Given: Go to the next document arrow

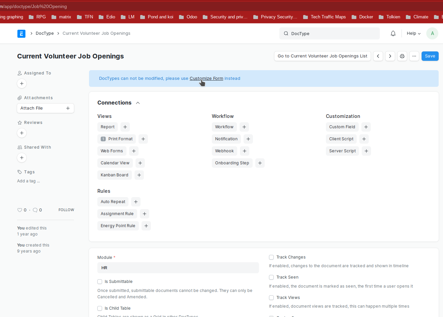Looking at the screenshot, I should [390, 56].
